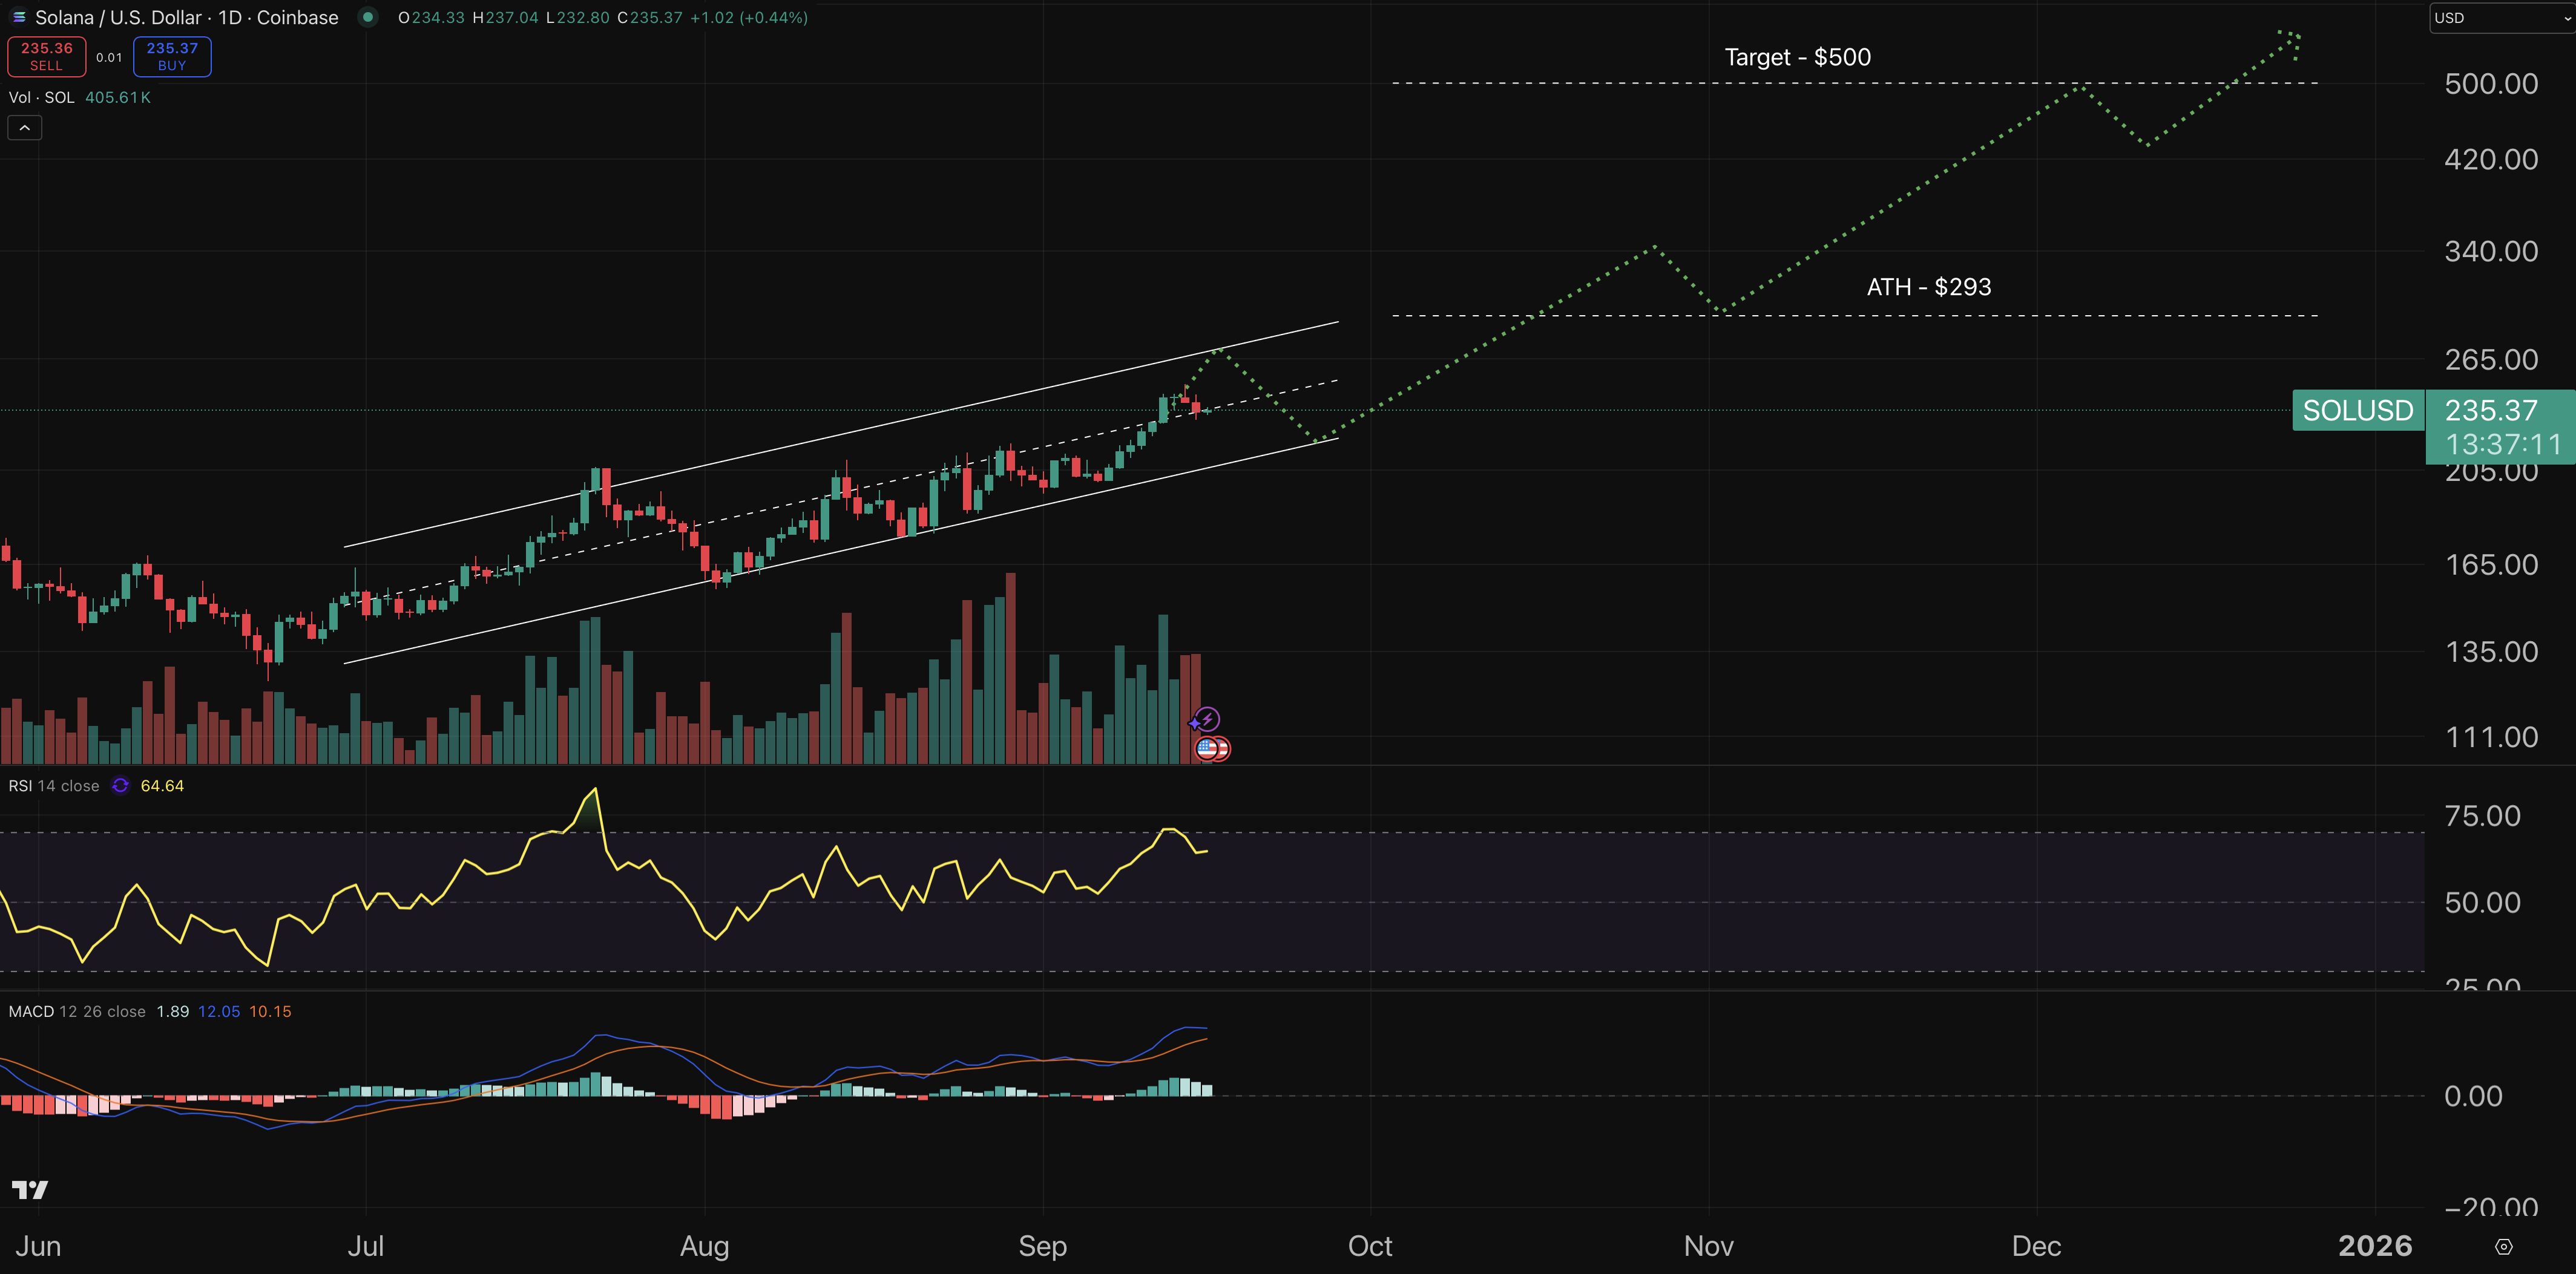Open the 1D timeframe selector
Image resolution: width=2576 pixels, height=1274 pixels.
[x=230, y=17]
